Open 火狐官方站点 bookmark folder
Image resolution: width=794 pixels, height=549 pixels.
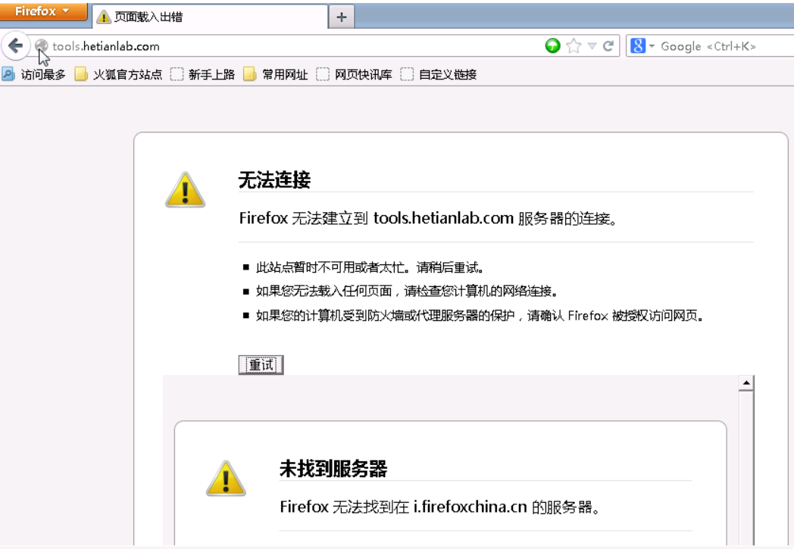pos(118,74)
